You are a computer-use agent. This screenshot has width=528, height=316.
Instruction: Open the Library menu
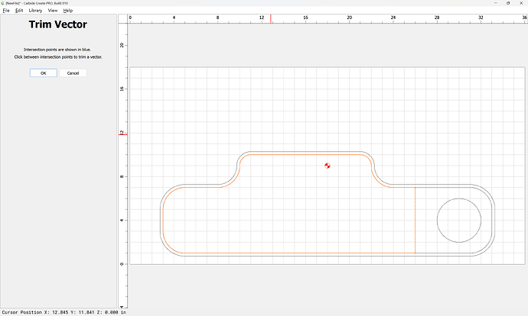click(x=35, y=11)
